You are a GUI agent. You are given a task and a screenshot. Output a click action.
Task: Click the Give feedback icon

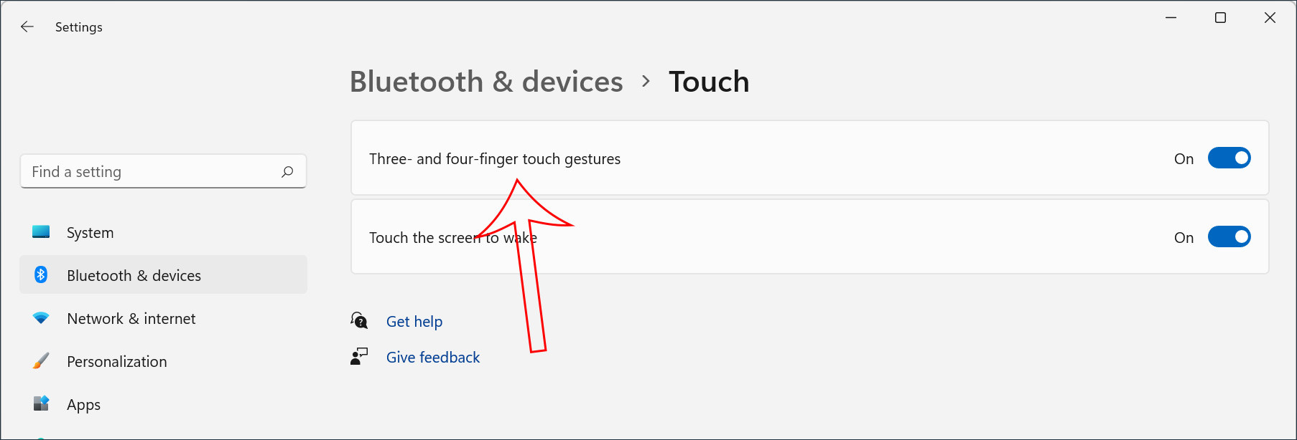(x=358, y=356)
